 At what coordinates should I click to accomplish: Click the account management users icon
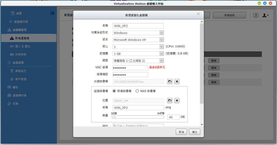pyautogui.click(x=12, y=79)
